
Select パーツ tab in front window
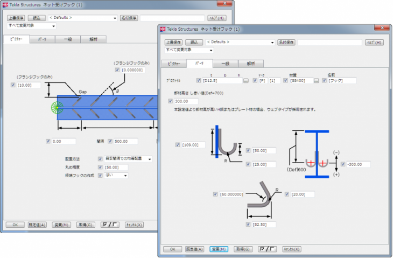[200, 64]
